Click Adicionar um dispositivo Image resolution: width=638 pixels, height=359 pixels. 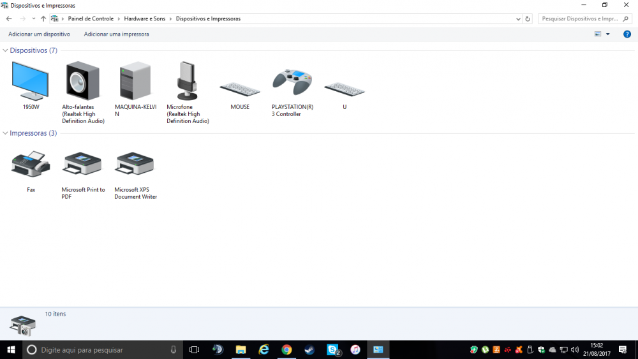click(x=39, y=34)
